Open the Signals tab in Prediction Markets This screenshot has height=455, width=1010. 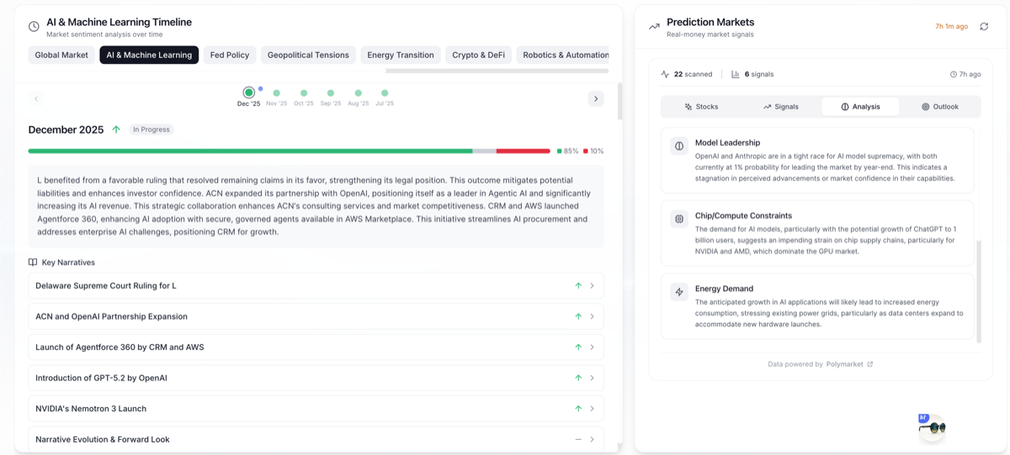780,107
